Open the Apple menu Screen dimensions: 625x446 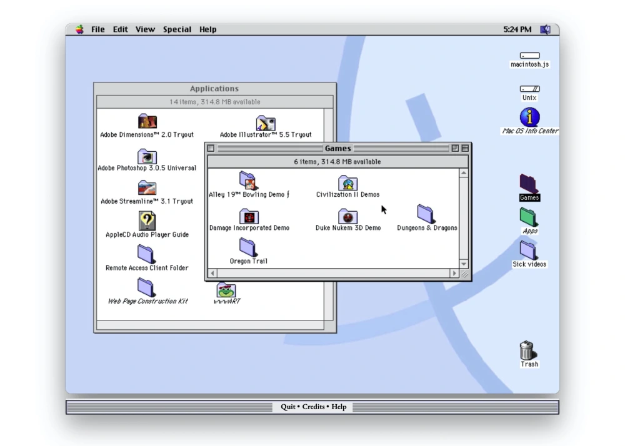click(x=80, y=29)
